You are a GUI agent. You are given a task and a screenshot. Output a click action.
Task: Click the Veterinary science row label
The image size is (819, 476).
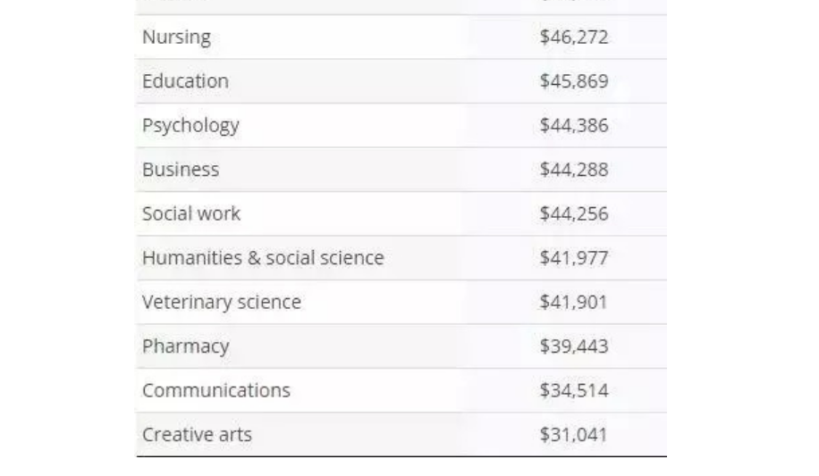[x=221, y=302]
